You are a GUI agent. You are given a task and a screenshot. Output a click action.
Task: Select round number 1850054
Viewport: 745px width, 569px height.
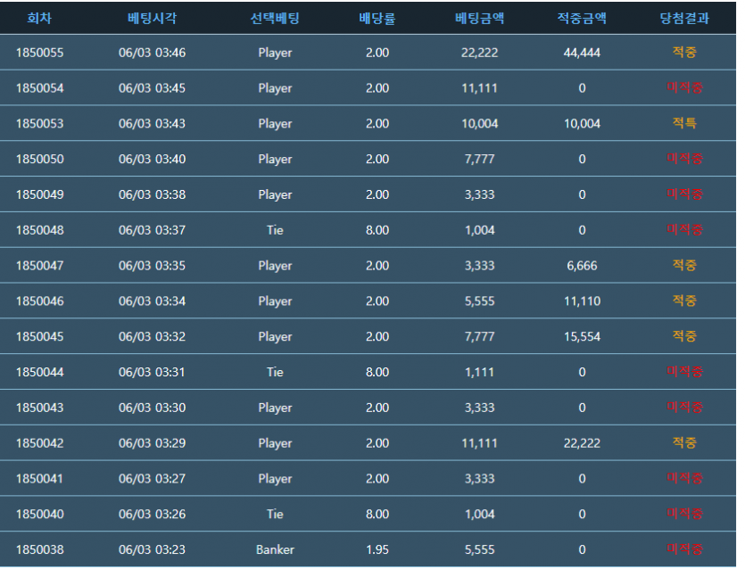click(39, 88)
